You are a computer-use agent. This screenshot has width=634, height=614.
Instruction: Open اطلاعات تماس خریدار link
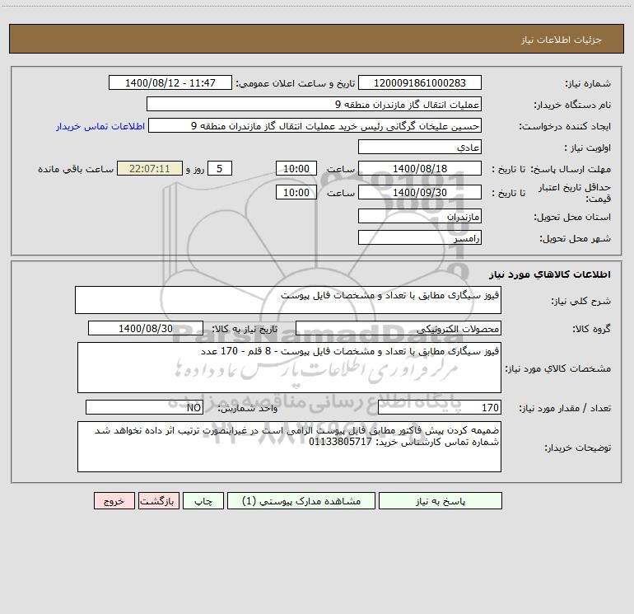point(100,126)
